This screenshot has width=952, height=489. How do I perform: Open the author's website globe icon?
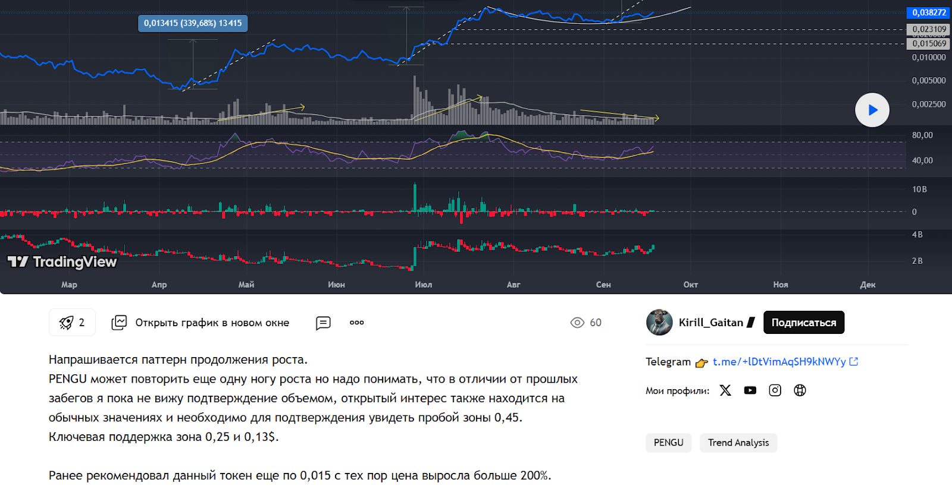(800, 390)
